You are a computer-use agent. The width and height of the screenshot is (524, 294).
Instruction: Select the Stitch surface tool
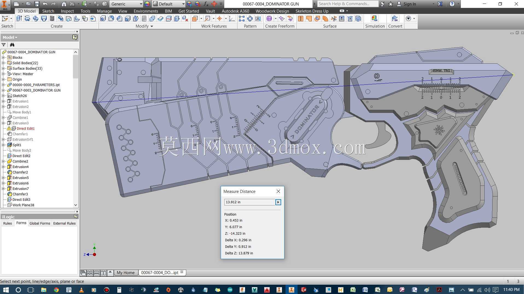pos(301,19)
